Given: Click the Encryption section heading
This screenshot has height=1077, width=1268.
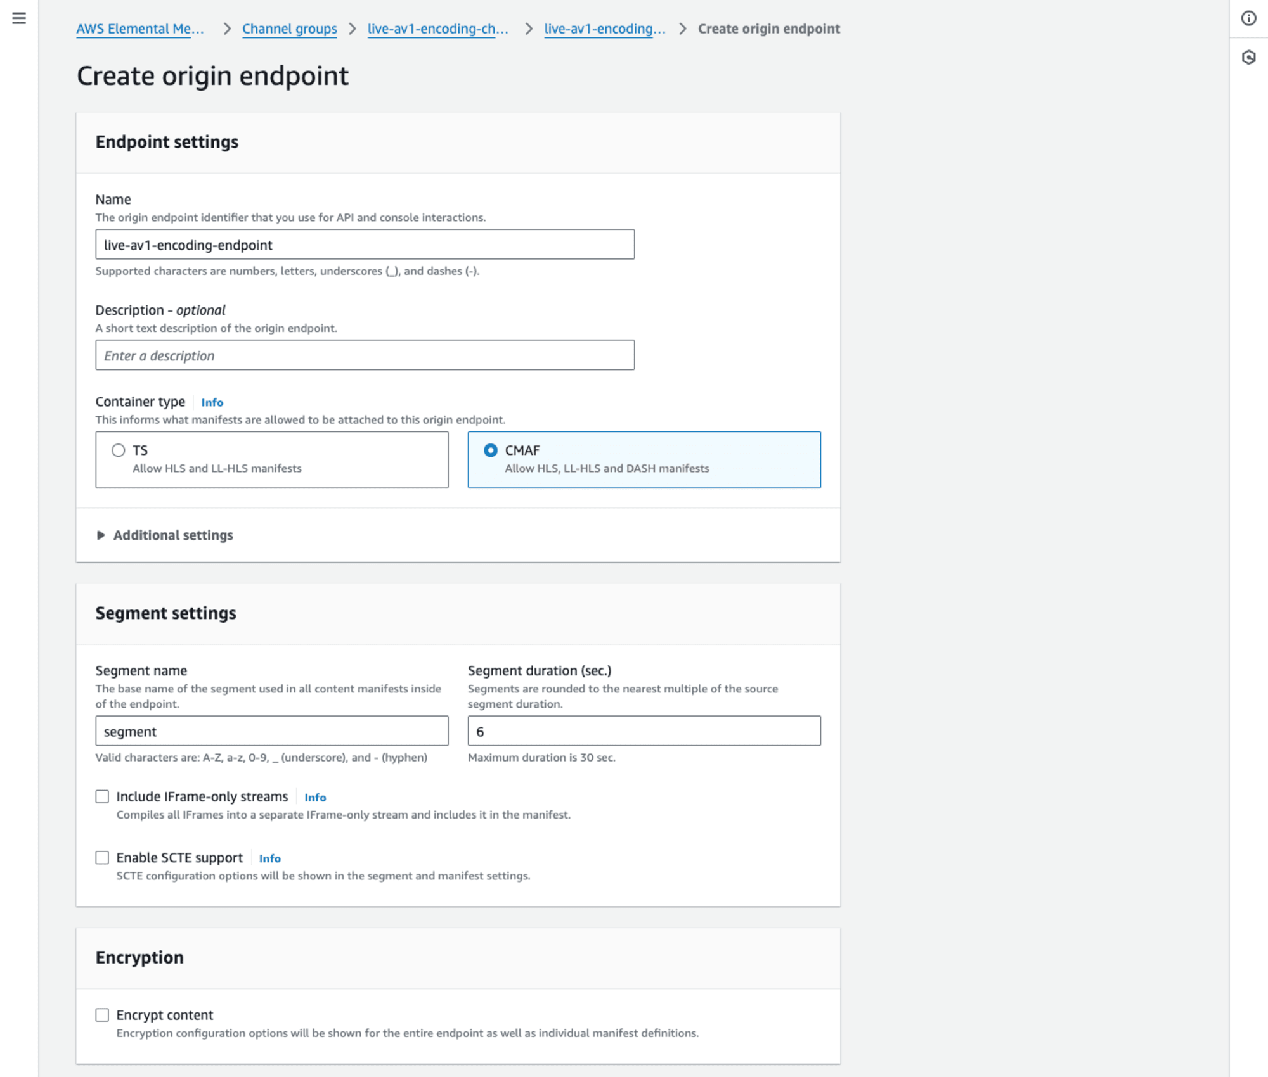Looking at the screenshot, I should point(139,957).
